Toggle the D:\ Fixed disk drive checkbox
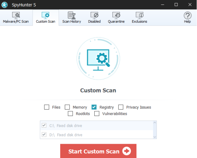 [44, 135]
